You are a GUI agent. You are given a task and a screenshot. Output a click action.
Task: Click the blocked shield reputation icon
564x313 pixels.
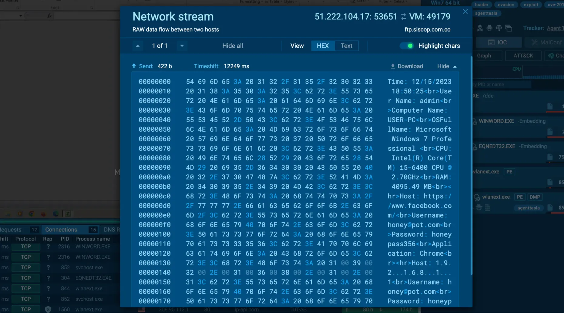coord(48,309)
